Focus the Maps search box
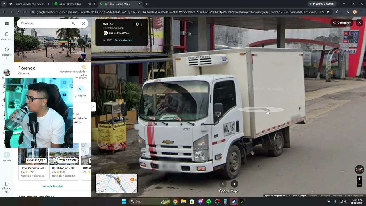This screenshot has width=366, height=206. pos(44,23)
